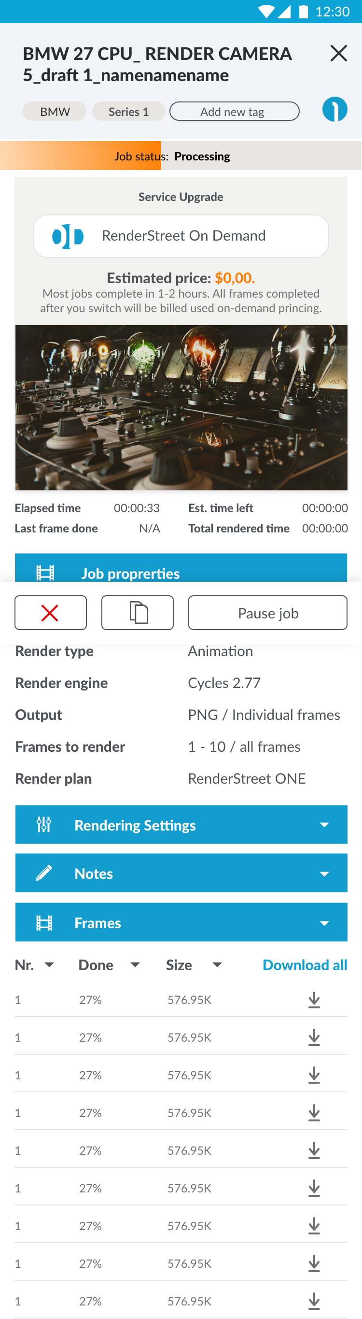Download the last visible frame row

314,1301
